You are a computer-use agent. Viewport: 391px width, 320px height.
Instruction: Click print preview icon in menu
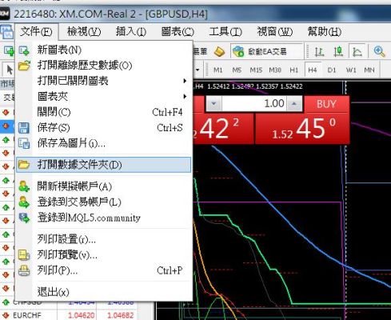click(24, 255)
